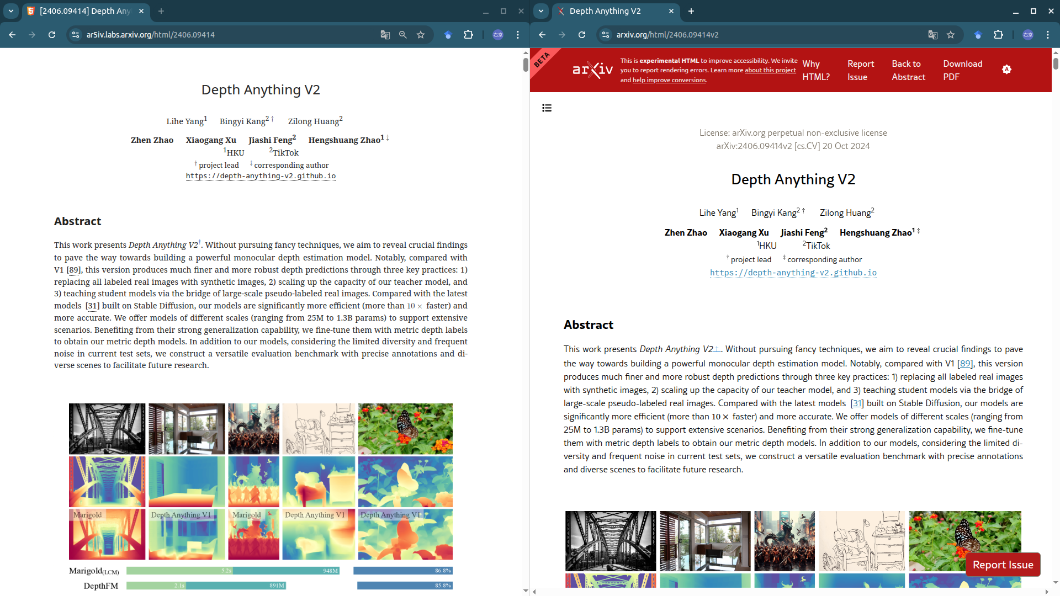Open a new tab in the left window
This screenshot has height=596, width=1060.
click(x=161, y=11)
